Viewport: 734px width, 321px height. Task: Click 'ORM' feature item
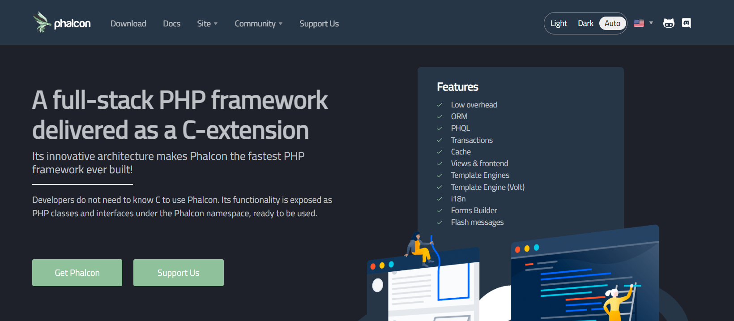[x=459, y=116]
